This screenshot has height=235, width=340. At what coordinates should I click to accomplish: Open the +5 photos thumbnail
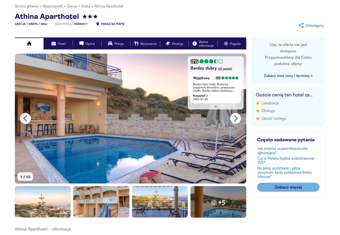tap(218, 202)
